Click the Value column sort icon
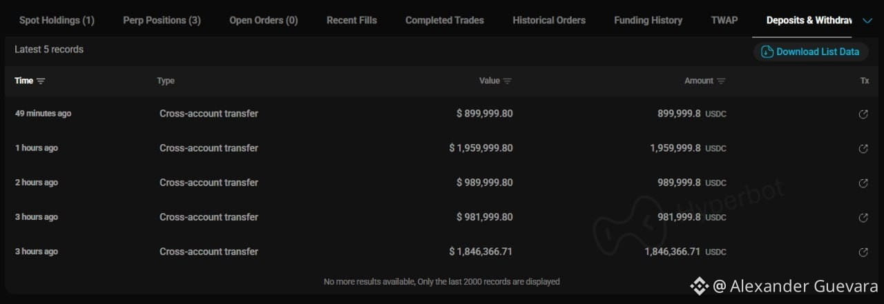The width and height of the screenshot is (884, 304). (508, 81)
